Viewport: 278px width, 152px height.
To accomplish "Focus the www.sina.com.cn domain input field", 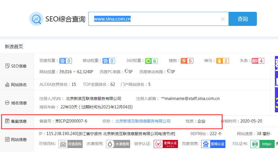I will click(159, 19).
